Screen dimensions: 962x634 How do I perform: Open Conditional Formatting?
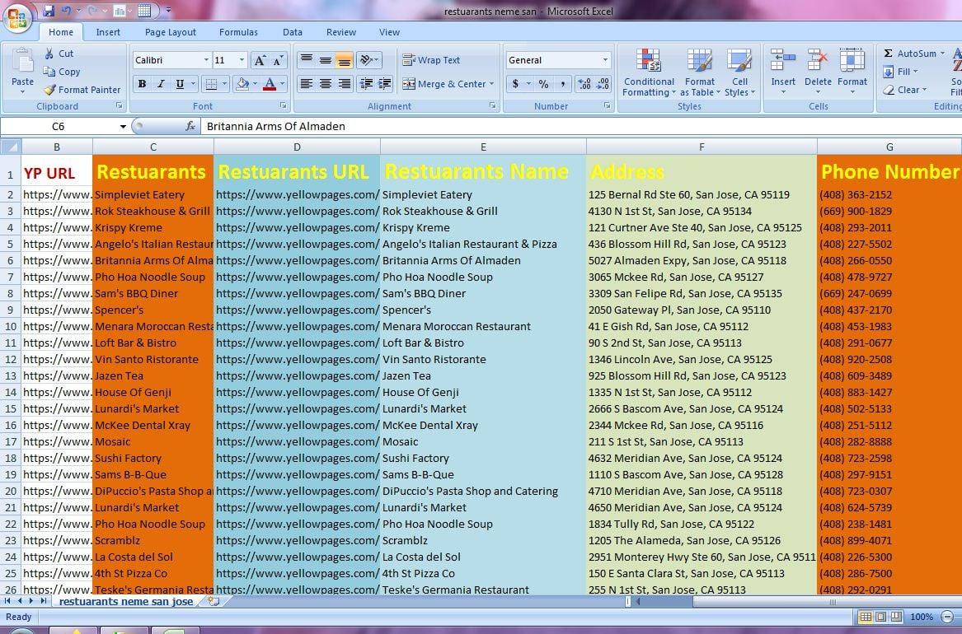click(648, 72)
